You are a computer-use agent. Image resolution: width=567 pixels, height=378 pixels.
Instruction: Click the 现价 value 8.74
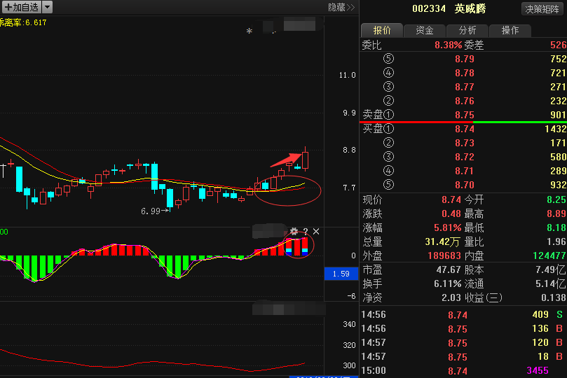451,199
